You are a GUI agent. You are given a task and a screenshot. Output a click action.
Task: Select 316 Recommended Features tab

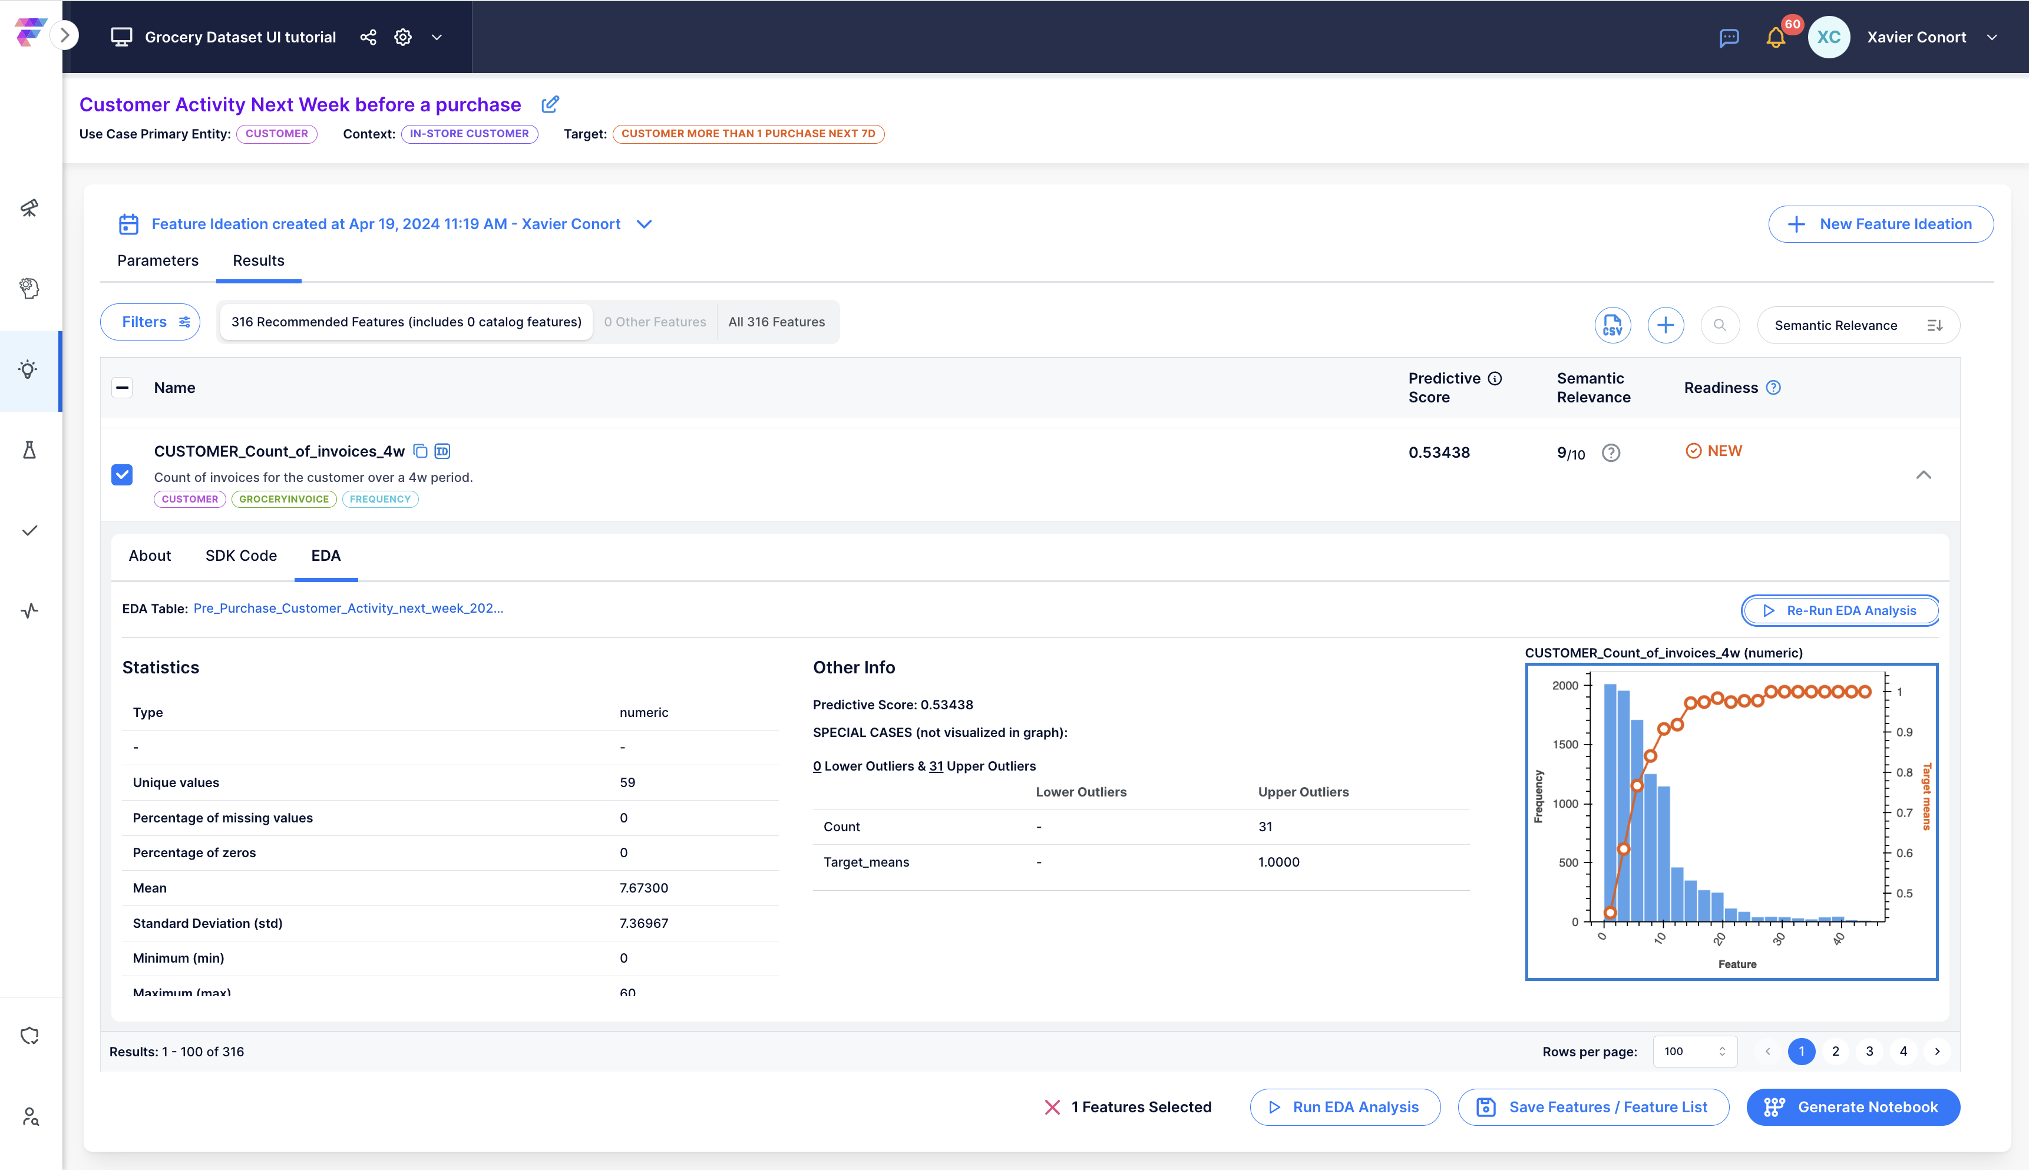point(406,322)
